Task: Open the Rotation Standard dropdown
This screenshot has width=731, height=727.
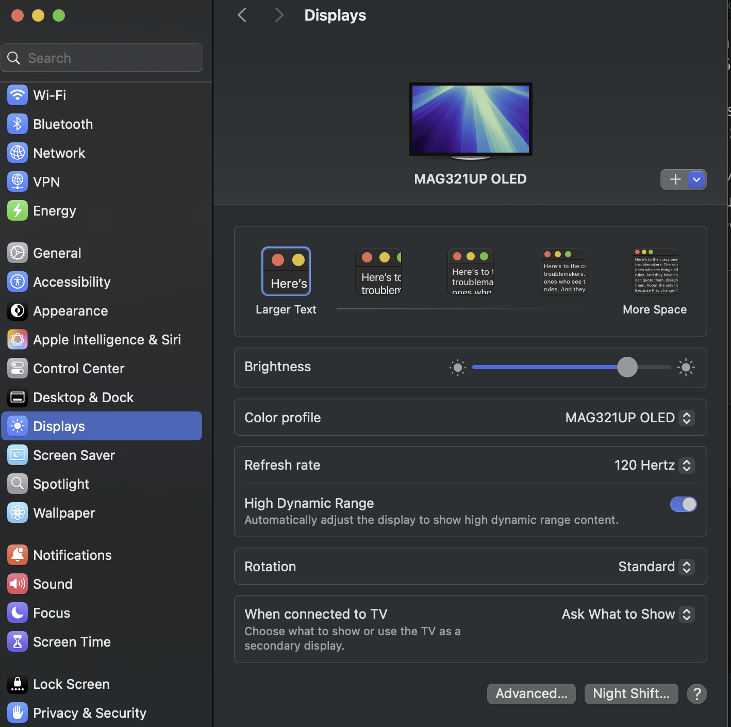Action: pos(656,567)
